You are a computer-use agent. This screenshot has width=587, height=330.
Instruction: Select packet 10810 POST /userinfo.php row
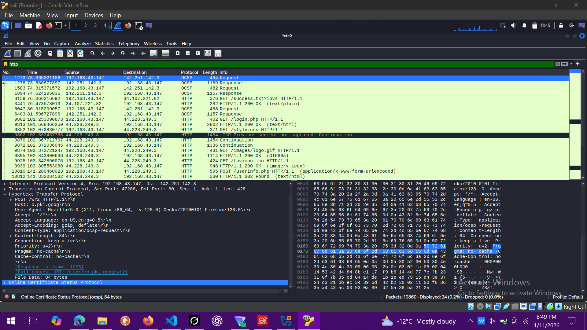point(285,171)
